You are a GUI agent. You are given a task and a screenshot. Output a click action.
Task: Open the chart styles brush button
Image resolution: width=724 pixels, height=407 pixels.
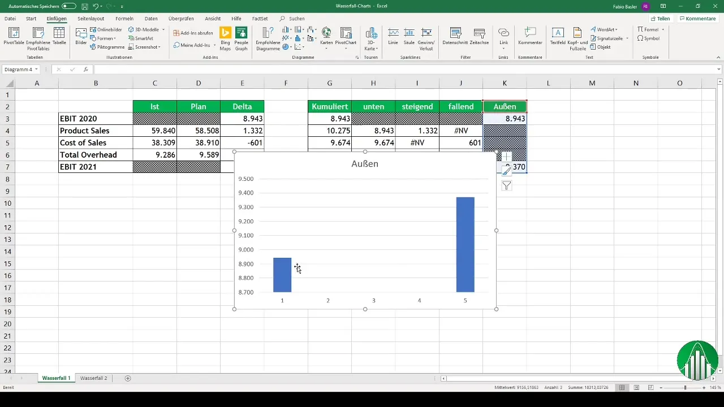[x=506, y=171]
